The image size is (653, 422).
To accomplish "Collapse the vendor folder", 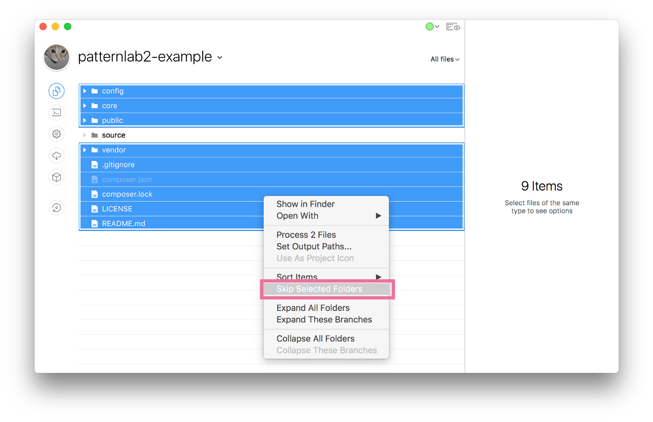I will (84, 150).
